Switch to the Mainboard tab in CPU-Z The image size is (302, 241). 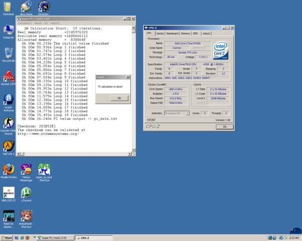pos(172,33)
